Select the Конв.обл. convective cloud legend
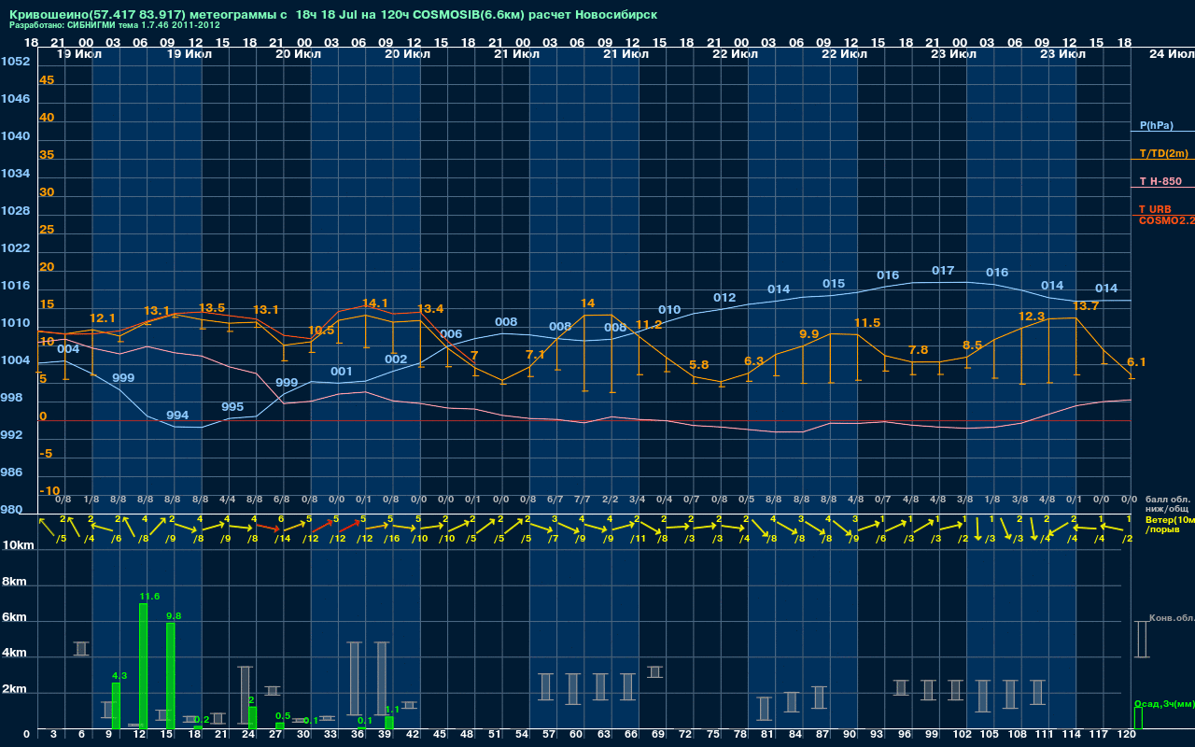The image size is (1195, 747). (1171, 618)
